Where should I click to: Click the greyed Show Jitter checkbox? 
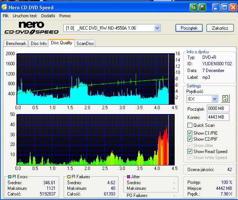190,145
